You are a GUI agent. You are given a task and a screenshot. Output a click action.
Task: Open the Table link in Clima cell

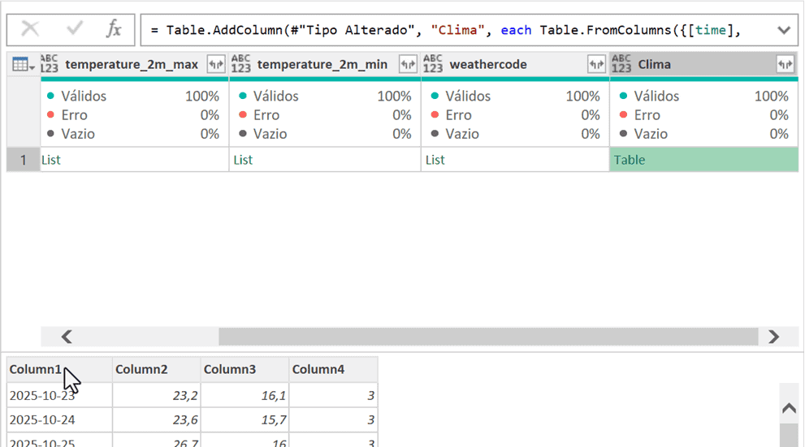630,160
